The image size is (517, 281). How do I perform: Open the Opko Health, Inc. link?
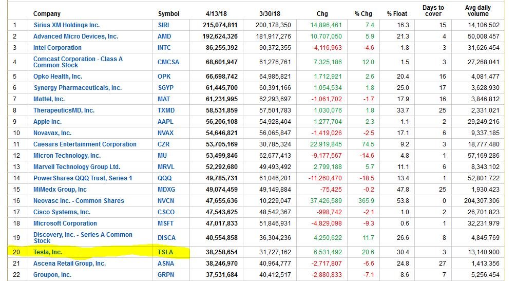(x=58, y=77)
